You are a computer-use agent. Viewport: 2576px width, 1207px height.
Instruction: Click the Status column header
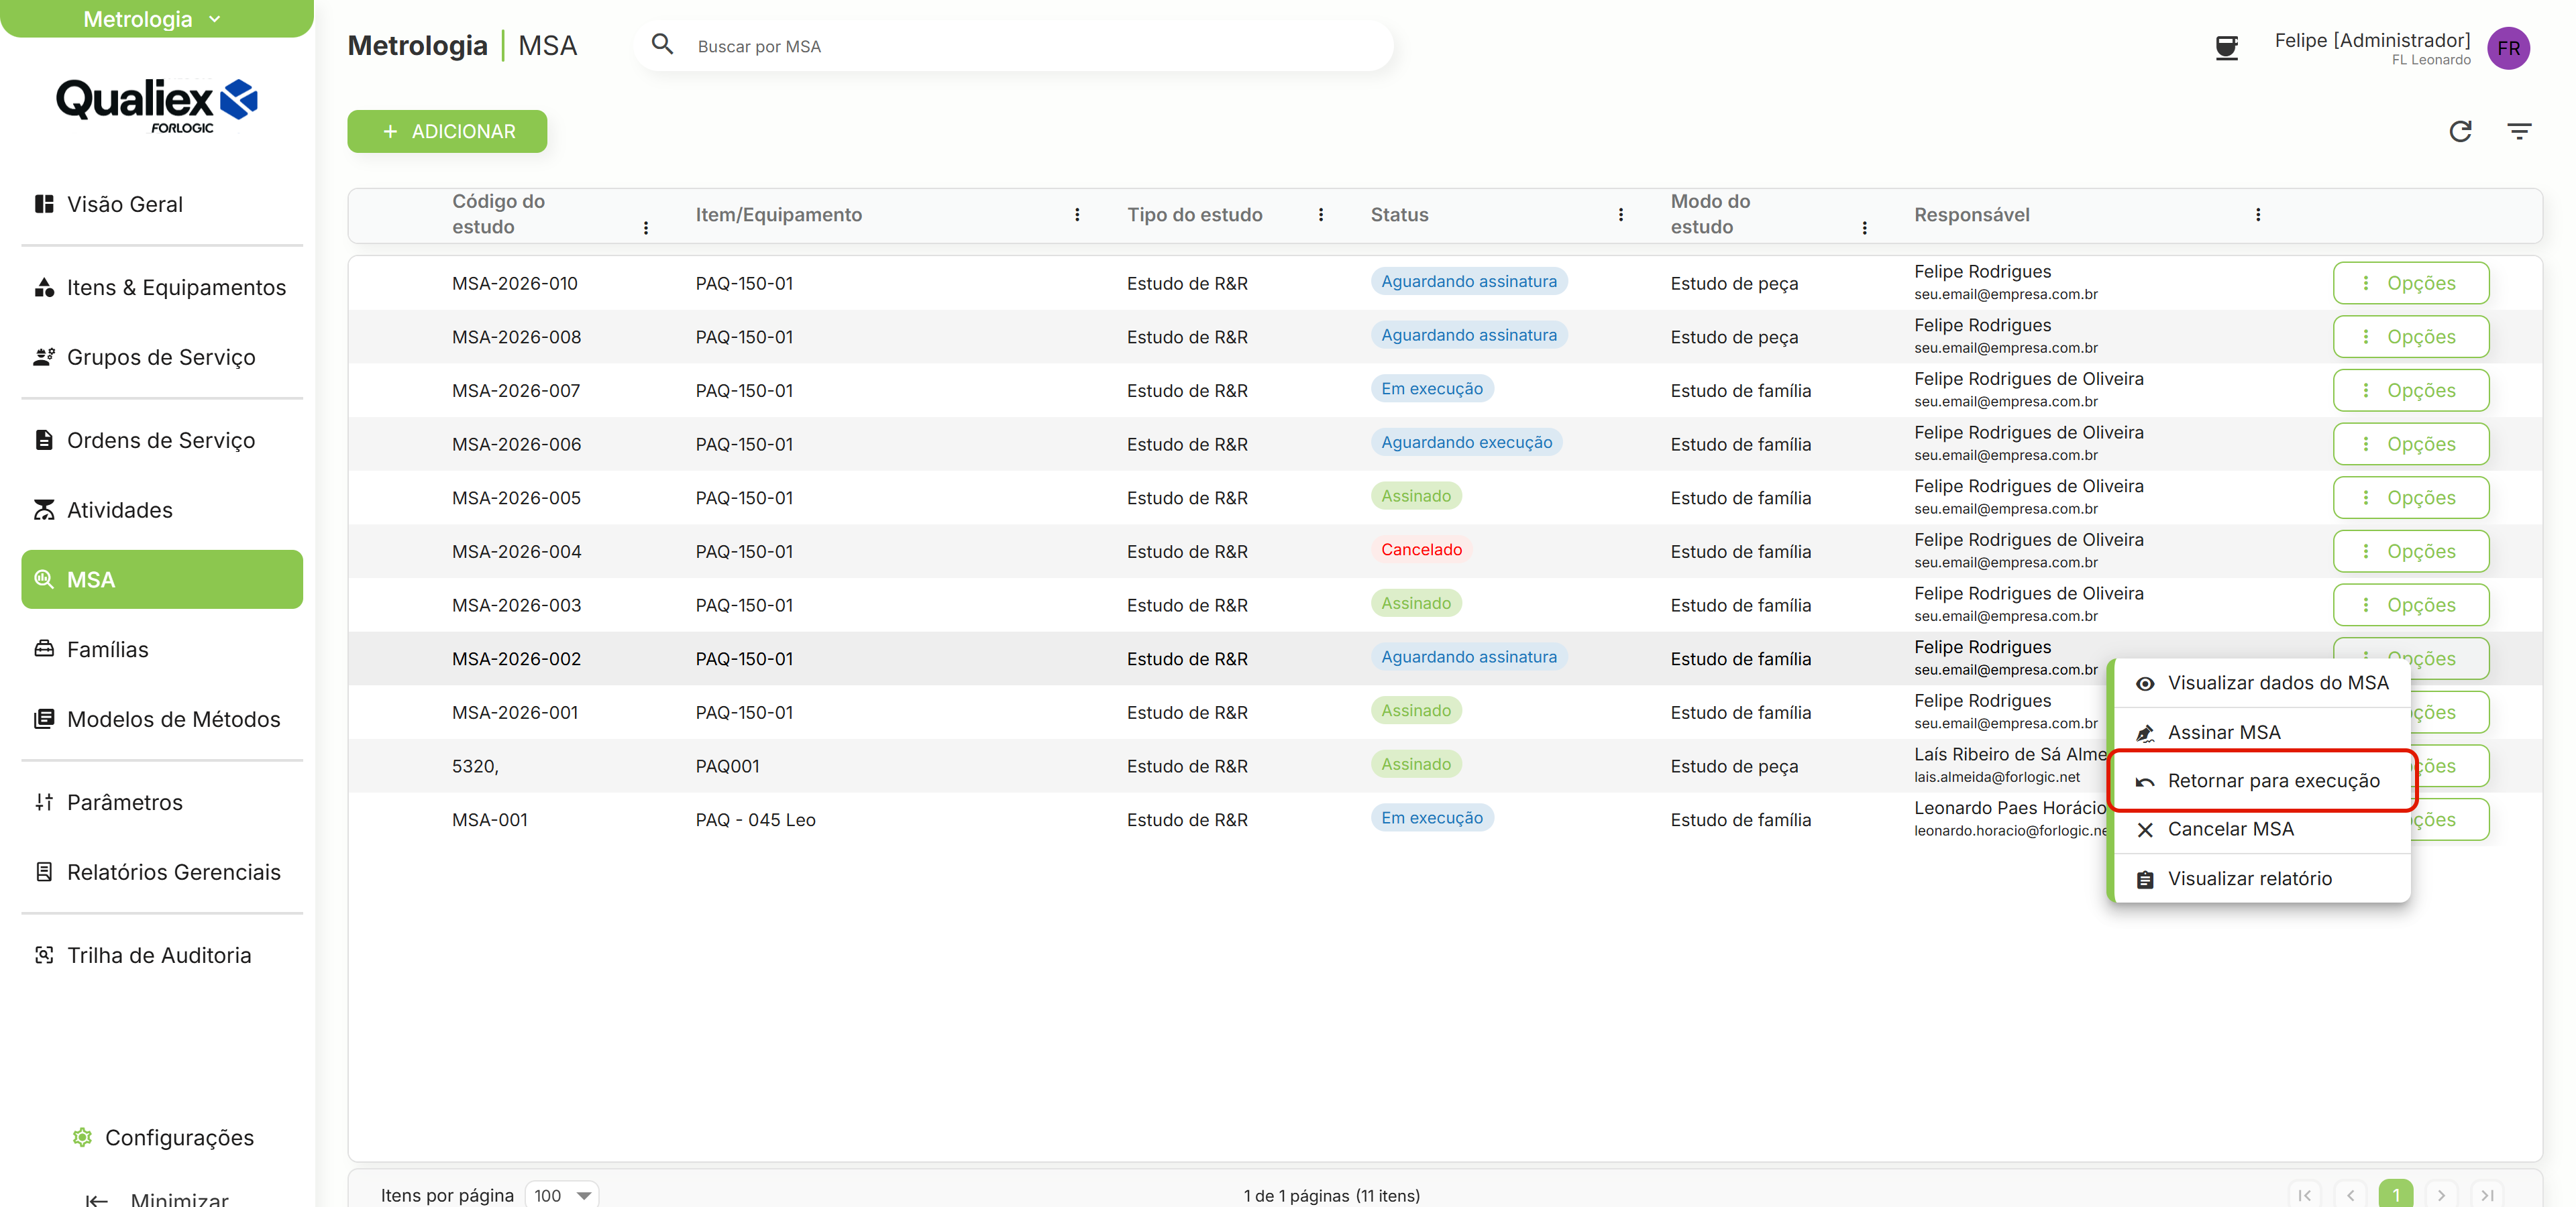coord(1399,215)
